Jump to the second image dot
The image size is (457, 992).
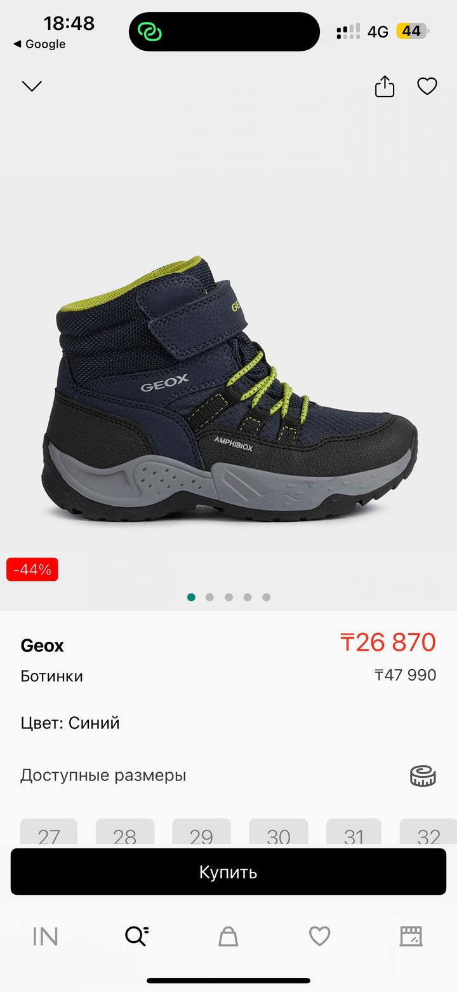pyautogui.click(x=210, y=597)
